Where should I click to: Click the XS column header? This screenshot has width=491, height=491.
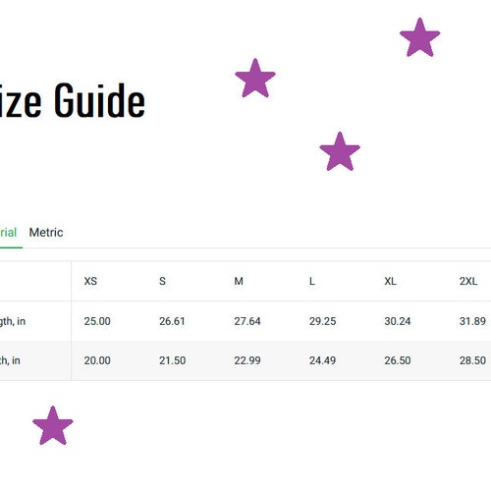pyautogui.click(x=90, y=281)
